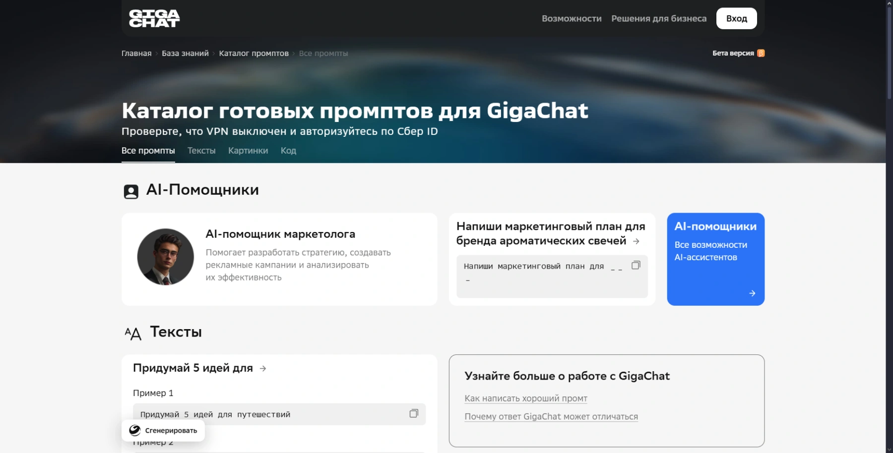Viewport: 893px width, 453px height.
Task: Open the link 'Как написать хороший промт'
Action: [x=525, y=398]
